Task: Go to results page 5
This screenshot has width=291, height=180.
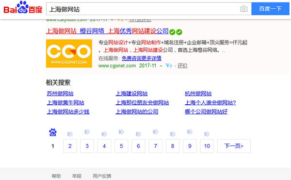Action: click(x=121, y=146)
